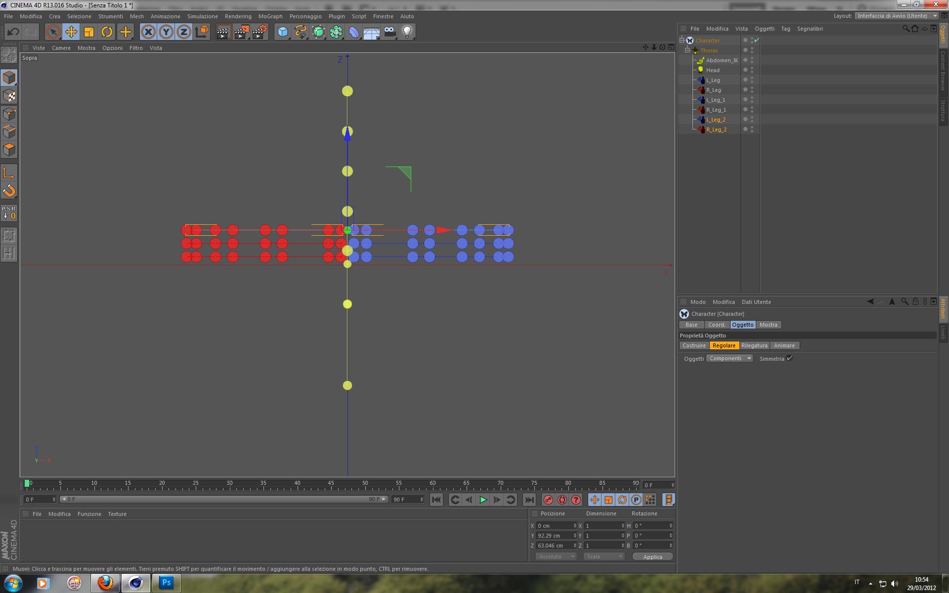Add a Light object from toolbar
The image size is (949, 593).
407,32
